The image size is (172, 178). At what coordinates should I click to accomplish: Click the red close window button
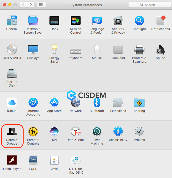5,5
